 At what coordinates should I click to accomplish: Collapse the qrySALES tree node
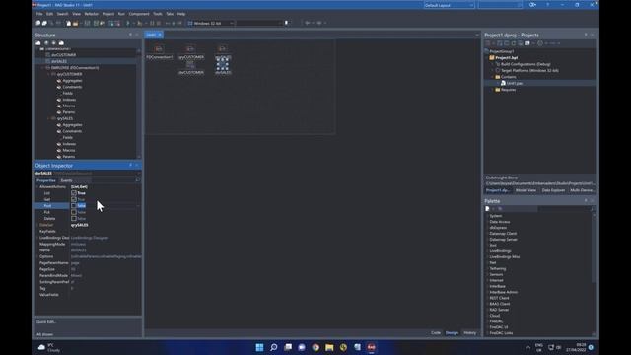48,118
